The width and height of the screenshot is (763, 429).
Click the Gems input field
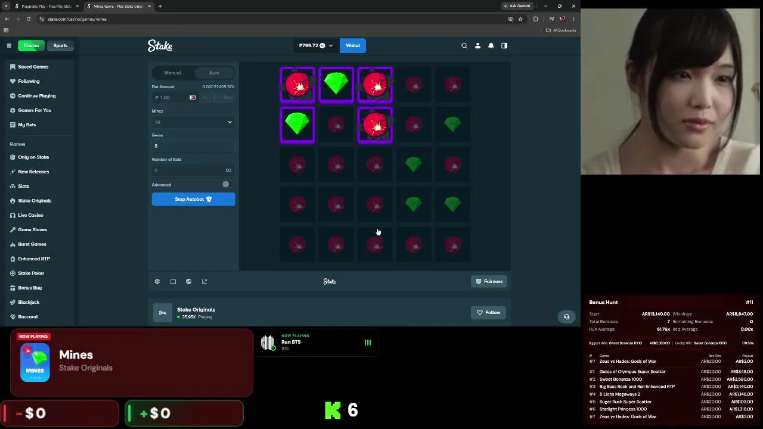click(193, 146)
